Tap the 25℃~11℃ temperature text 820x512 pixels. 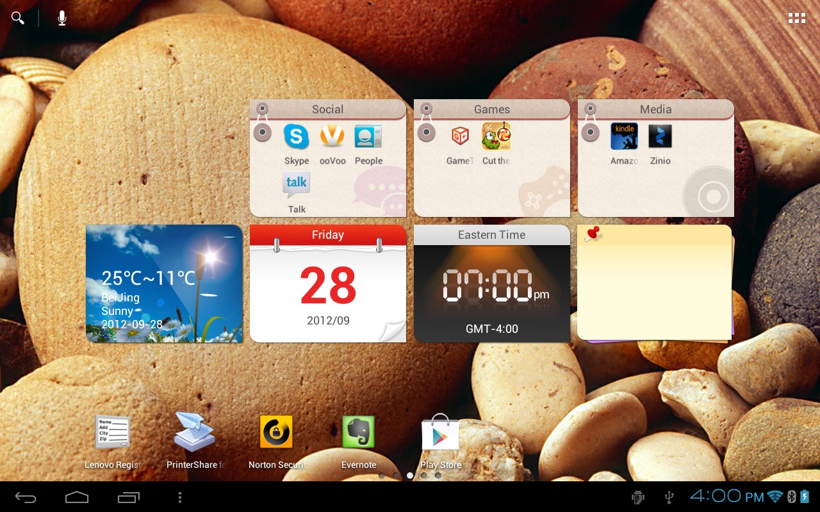point(149,278)
